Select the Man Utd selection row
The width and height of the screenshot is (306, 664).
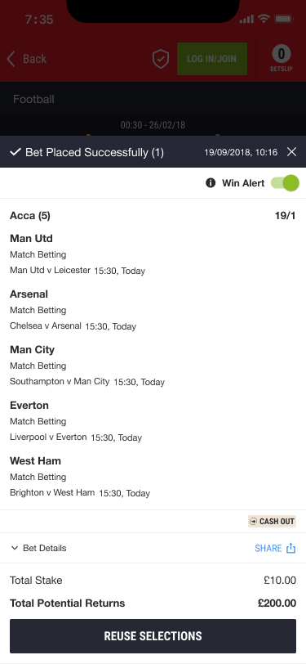point(153,254)
